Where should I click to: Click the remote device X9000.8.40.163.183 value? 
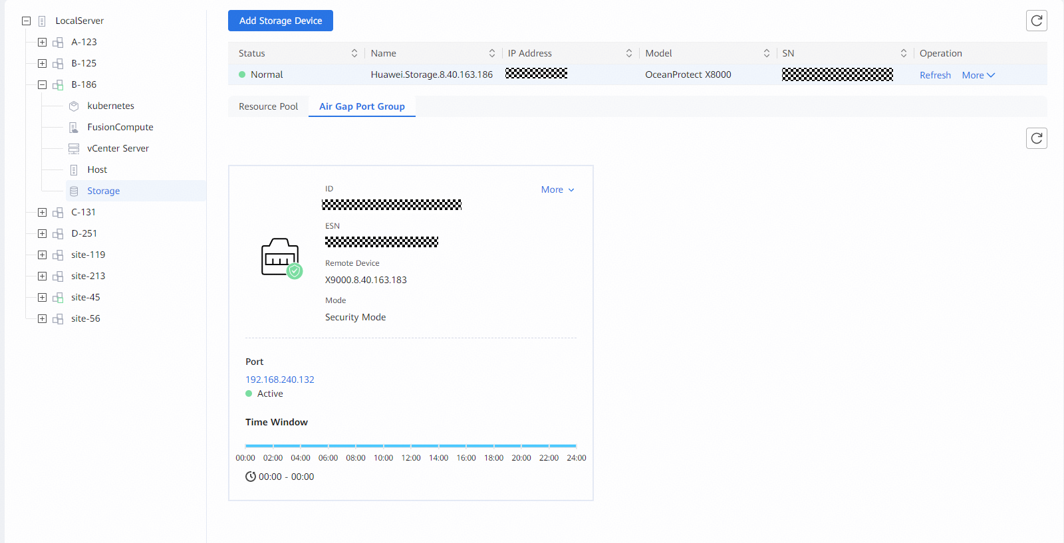point(366,280)
